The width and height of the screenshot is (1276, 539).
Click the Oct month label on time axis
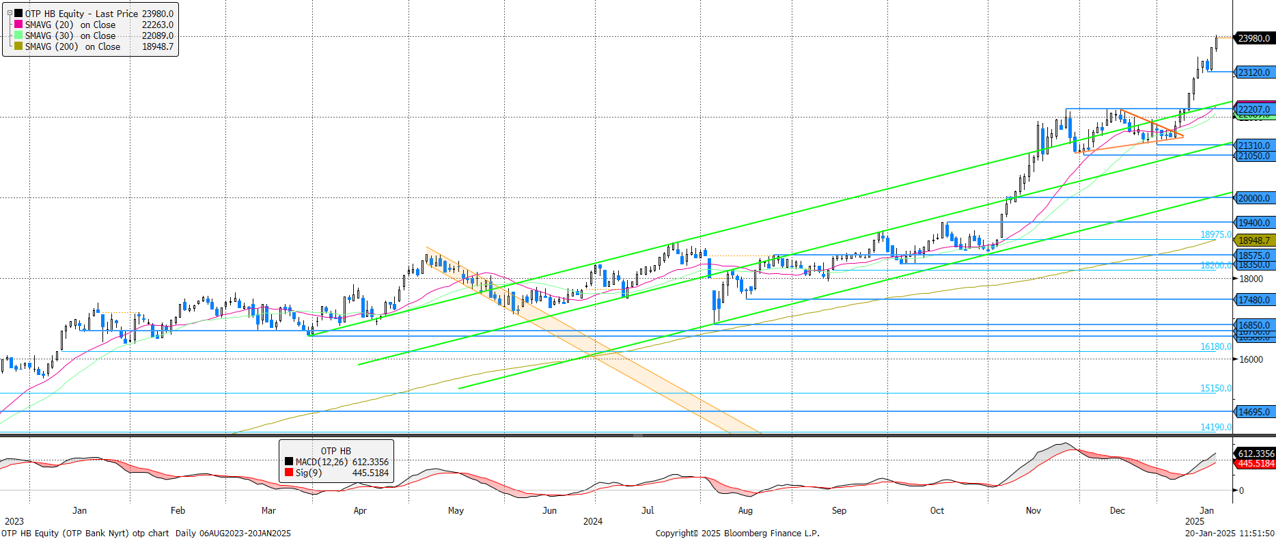[x=937, y=510]
